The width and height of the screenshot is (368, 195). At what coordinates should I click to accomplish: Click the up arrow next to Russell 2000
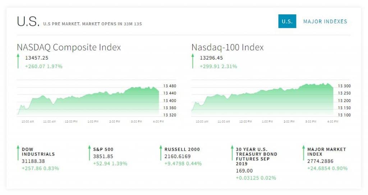tap(160, 153)
